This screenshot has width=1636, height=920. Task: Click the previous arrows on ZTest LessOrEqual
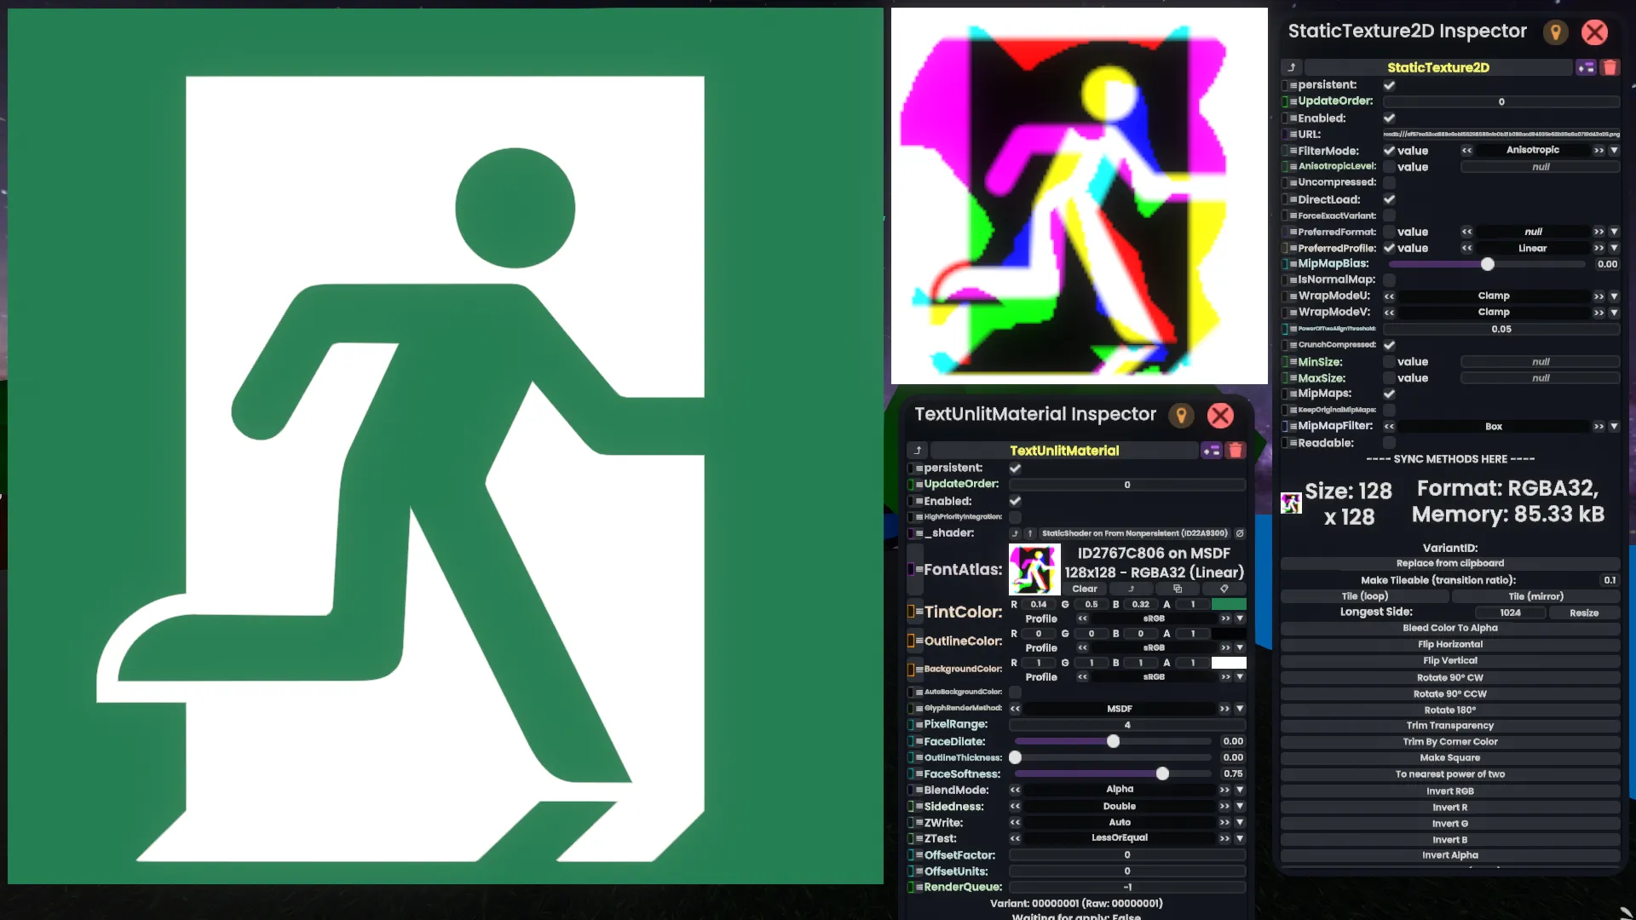(1015, 839)
